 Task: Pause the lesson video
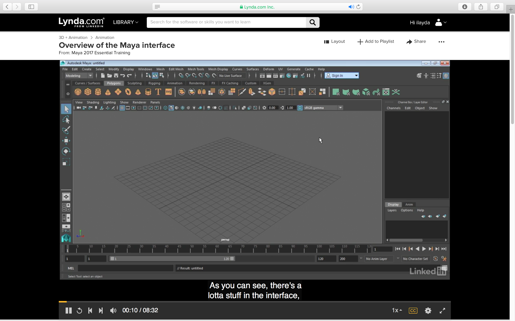point(69,310)
